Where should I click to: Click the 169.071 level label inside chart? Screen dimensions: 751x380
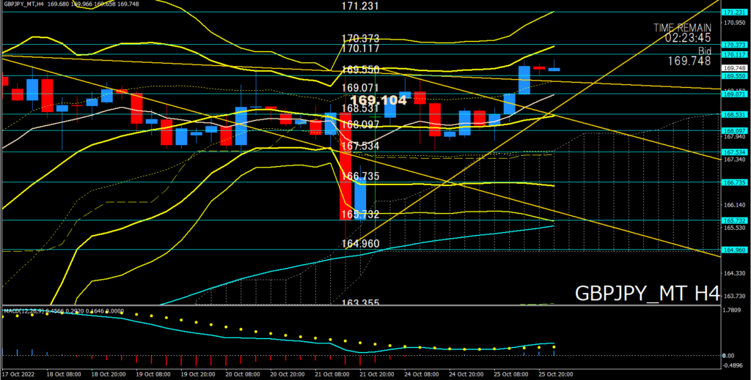coord(360,88)
